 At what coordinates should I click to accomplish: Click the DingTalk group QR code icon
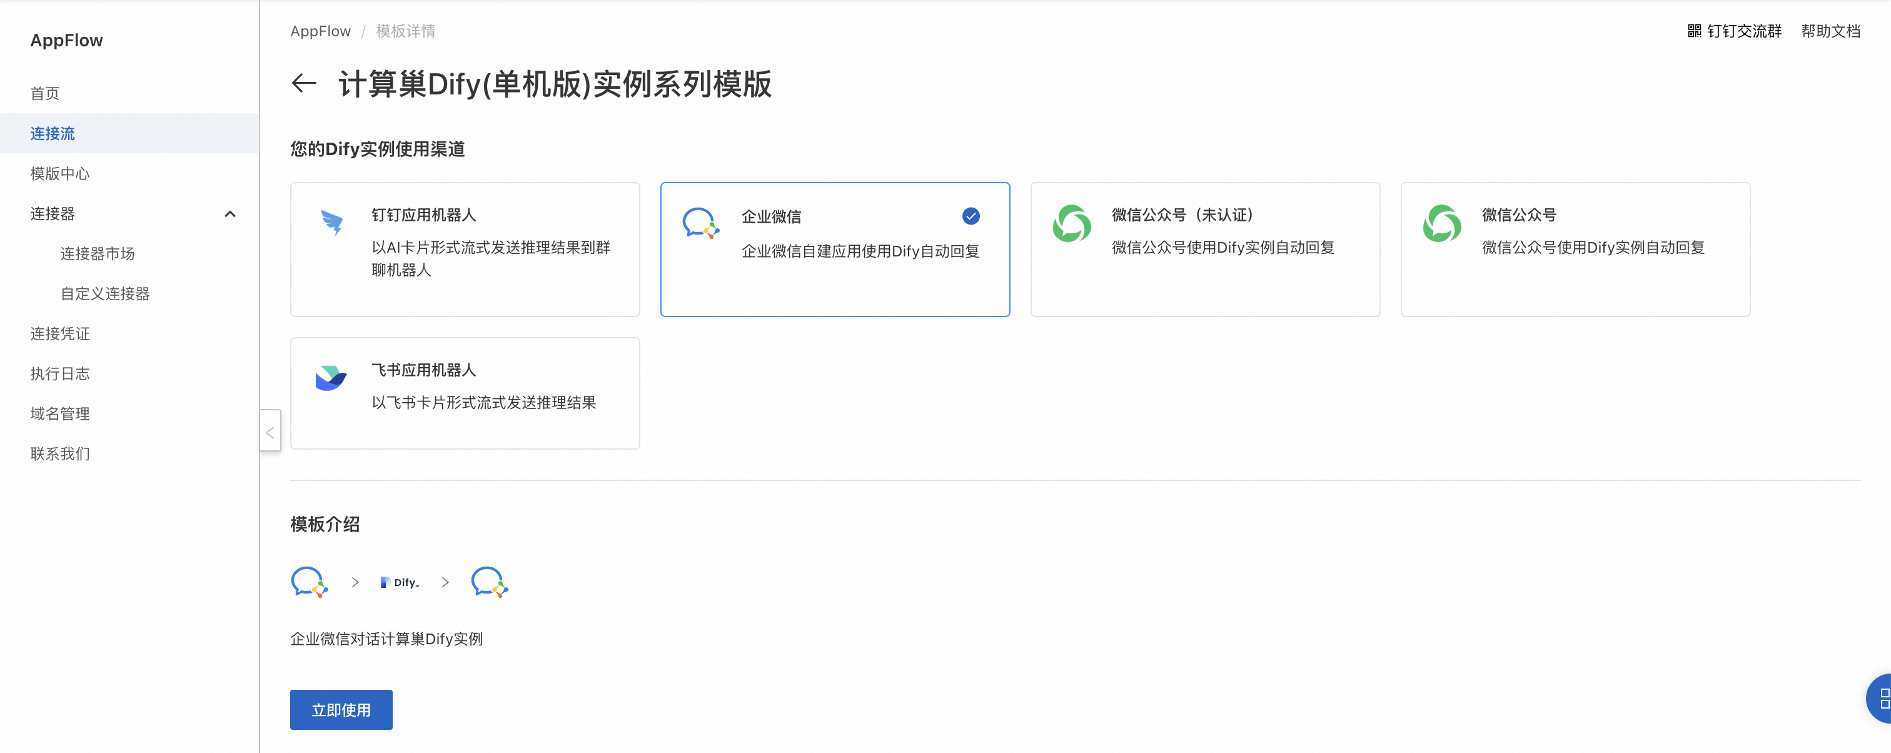click(x=1694, y=31)
